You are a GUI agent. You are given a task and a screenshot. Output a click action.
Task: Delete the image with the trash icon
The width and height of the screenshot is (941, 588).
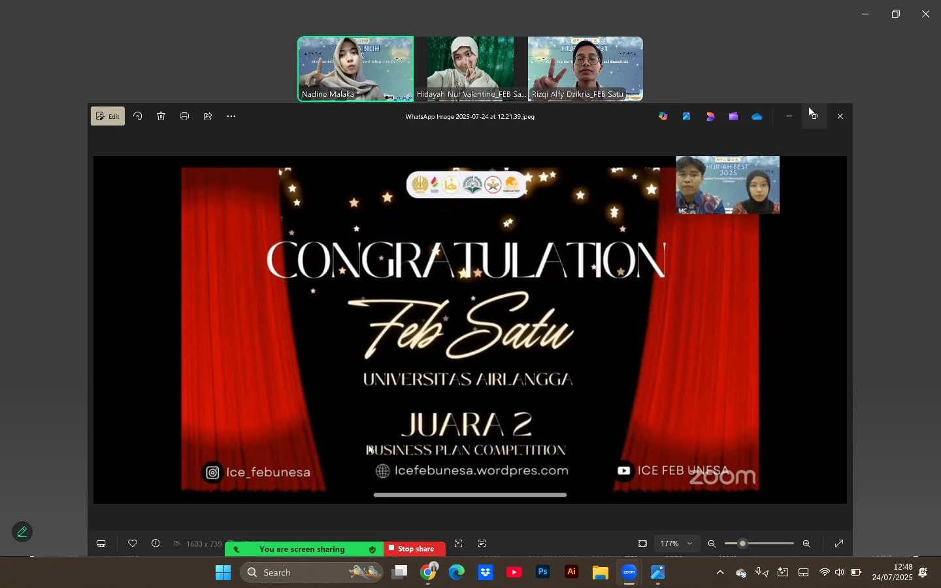coord(161,116)
